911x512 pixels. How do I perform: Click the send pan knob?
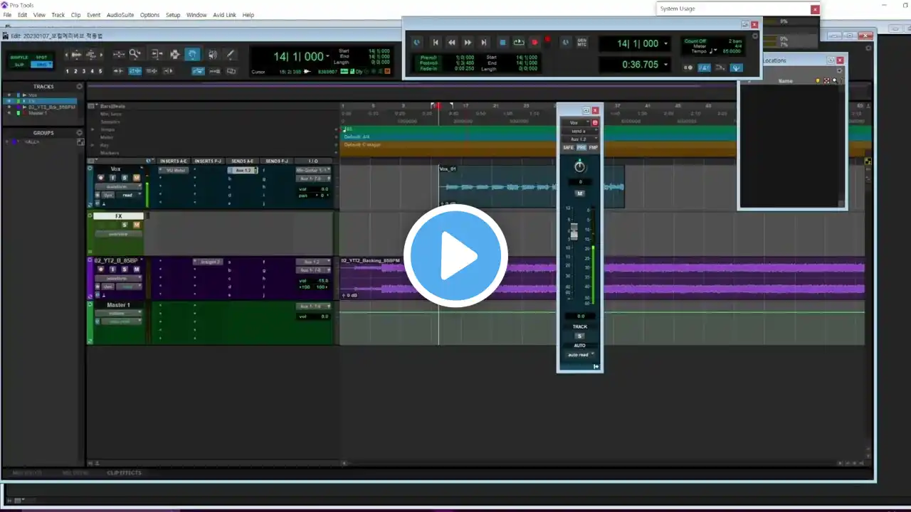pyautogui.click(x=580, y=166)
